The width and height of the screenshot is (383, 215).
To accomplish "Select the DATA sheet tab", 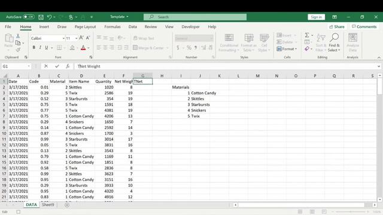I will tap(31, 205).
